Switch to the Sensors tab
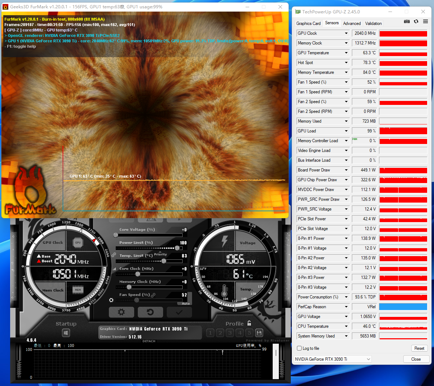The image size is (434, 386). point(332,23)
